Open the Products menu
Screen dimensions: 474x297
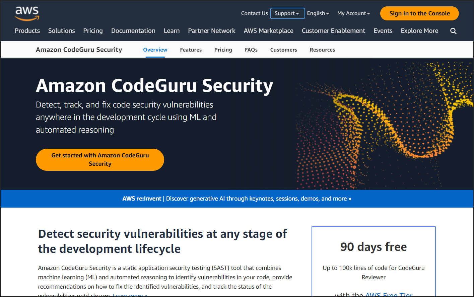point(27,31)
